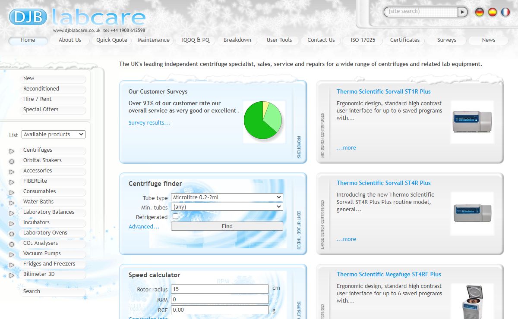518x319 pixels.
Task: Open the Certificates menu item
Action: [405, 40]
